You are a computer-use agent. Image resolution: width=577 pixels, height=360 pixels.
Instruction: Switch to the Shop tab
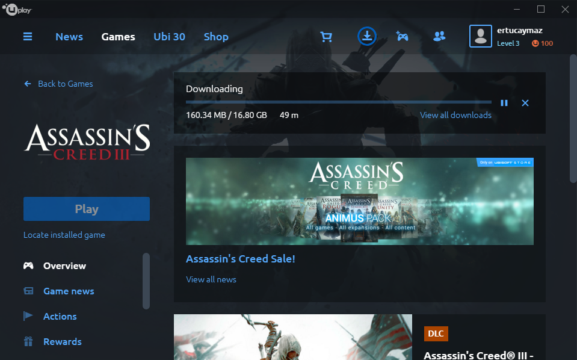click(216, 37)
